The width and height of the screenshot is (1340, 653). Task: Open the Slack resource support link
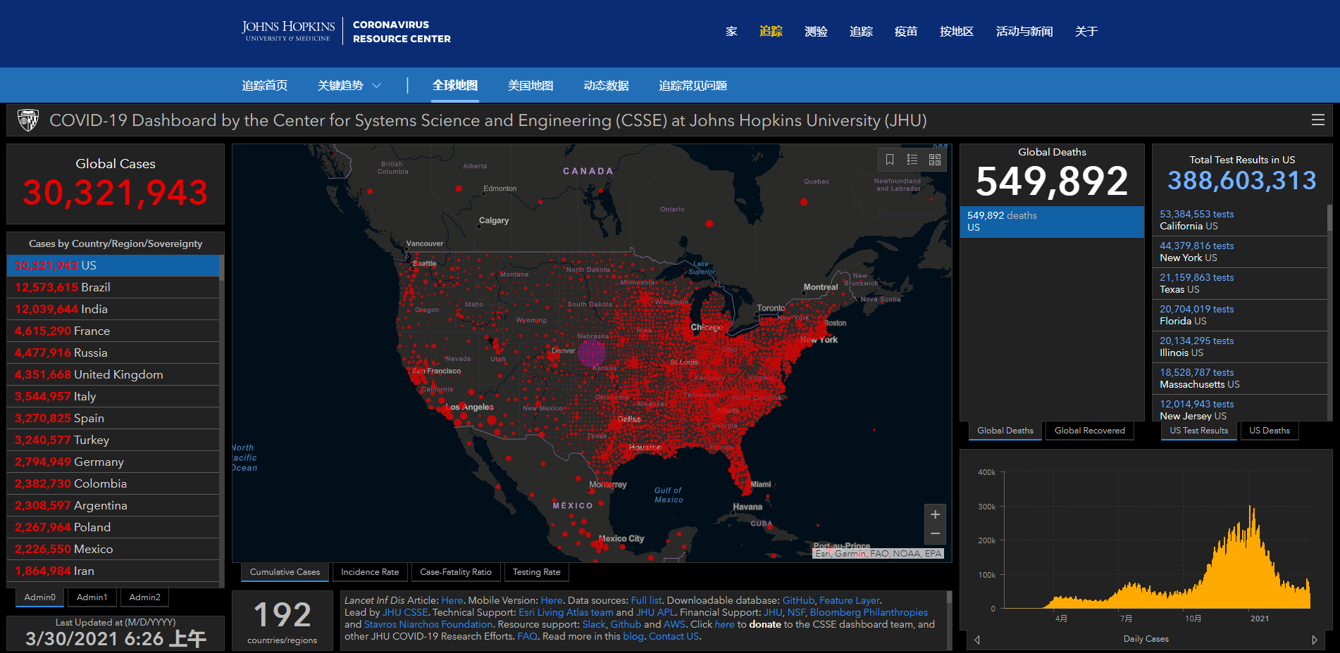pos(594,624)
